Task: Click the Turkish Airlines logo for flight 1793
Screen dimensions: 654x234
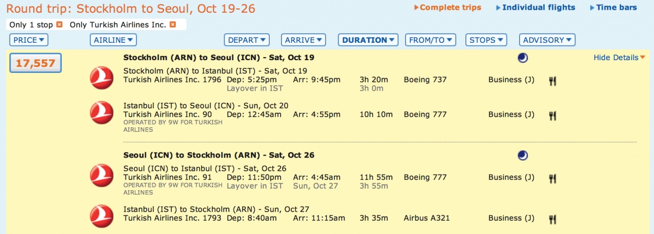Action: click(x=102, y=216)
